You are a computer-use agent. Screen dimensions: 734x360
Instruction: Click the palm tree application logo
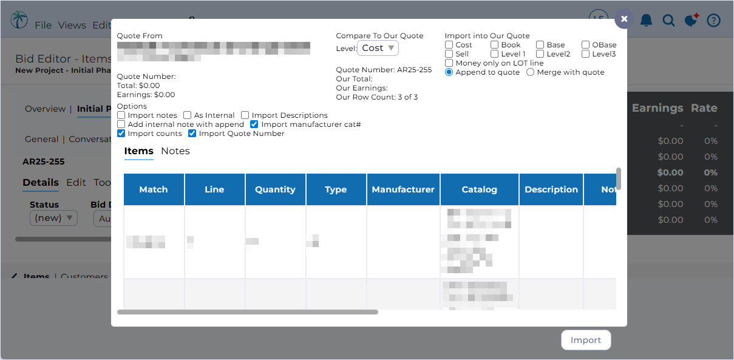pyautogui.click(x=19, y=19)
